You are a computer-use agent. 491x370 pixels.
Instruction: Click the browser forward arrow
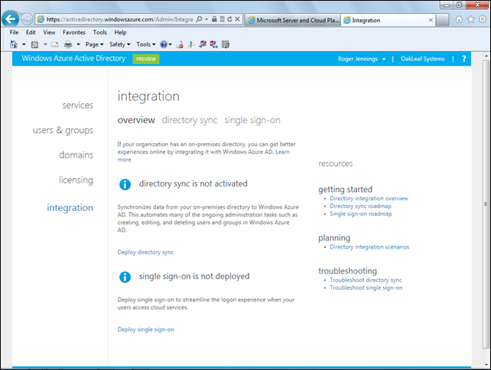(27, 19)
